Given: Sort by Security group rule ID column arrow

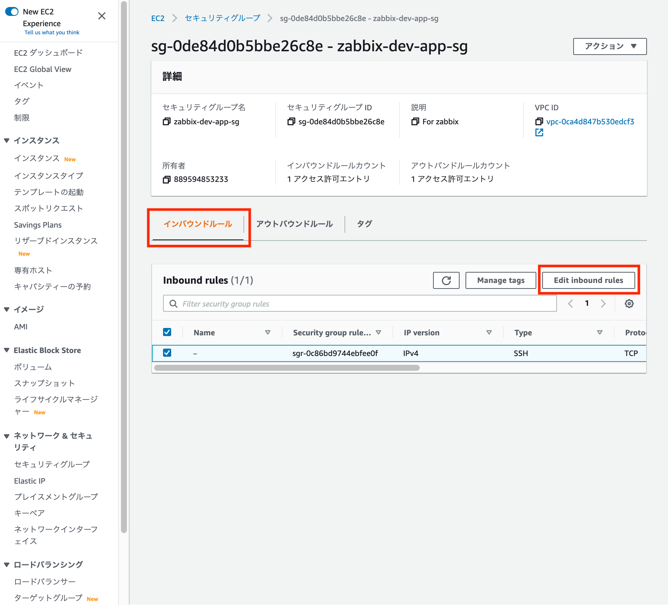Looking at the screenshot, I should coord(378,332).
